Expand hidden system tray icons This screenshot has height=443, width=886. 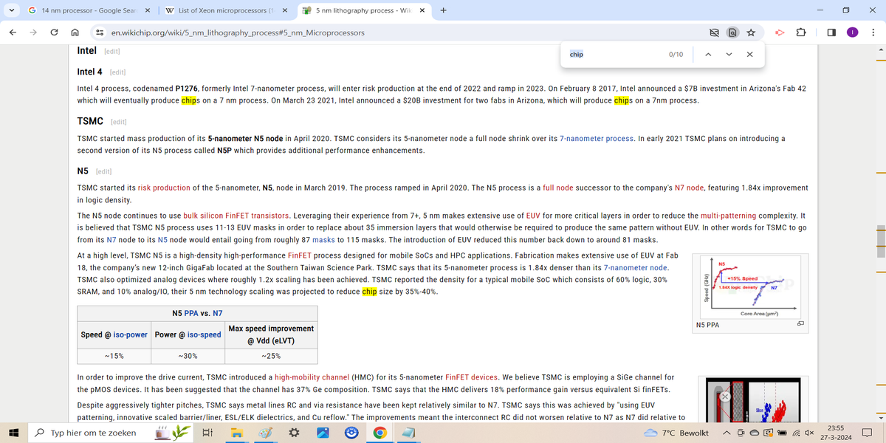[x=727, y=433]
